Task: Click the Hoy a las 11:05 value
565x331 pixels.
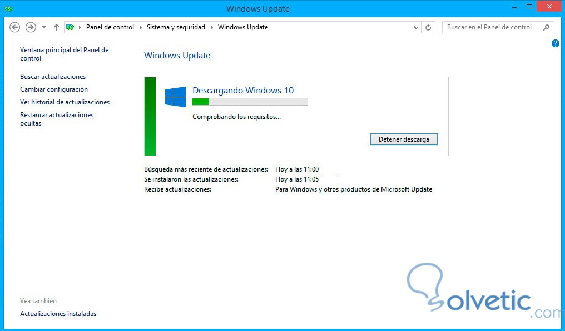Action: [x=297, y=179]
